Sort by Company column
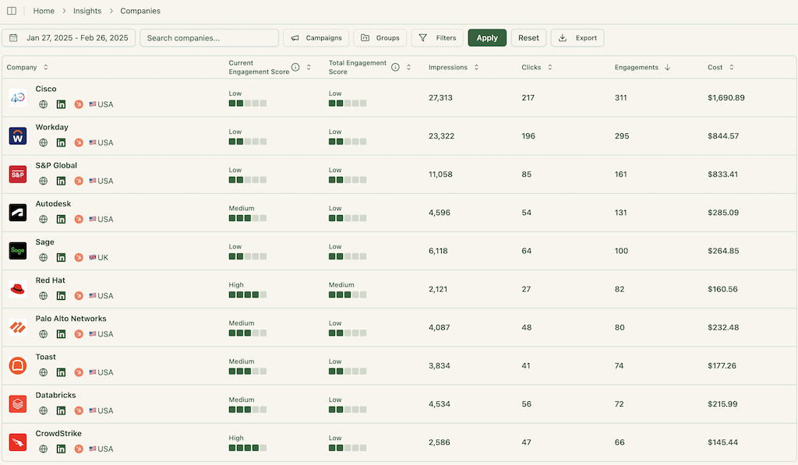Screen dimensions: 798x465 [x=45, y=68]
